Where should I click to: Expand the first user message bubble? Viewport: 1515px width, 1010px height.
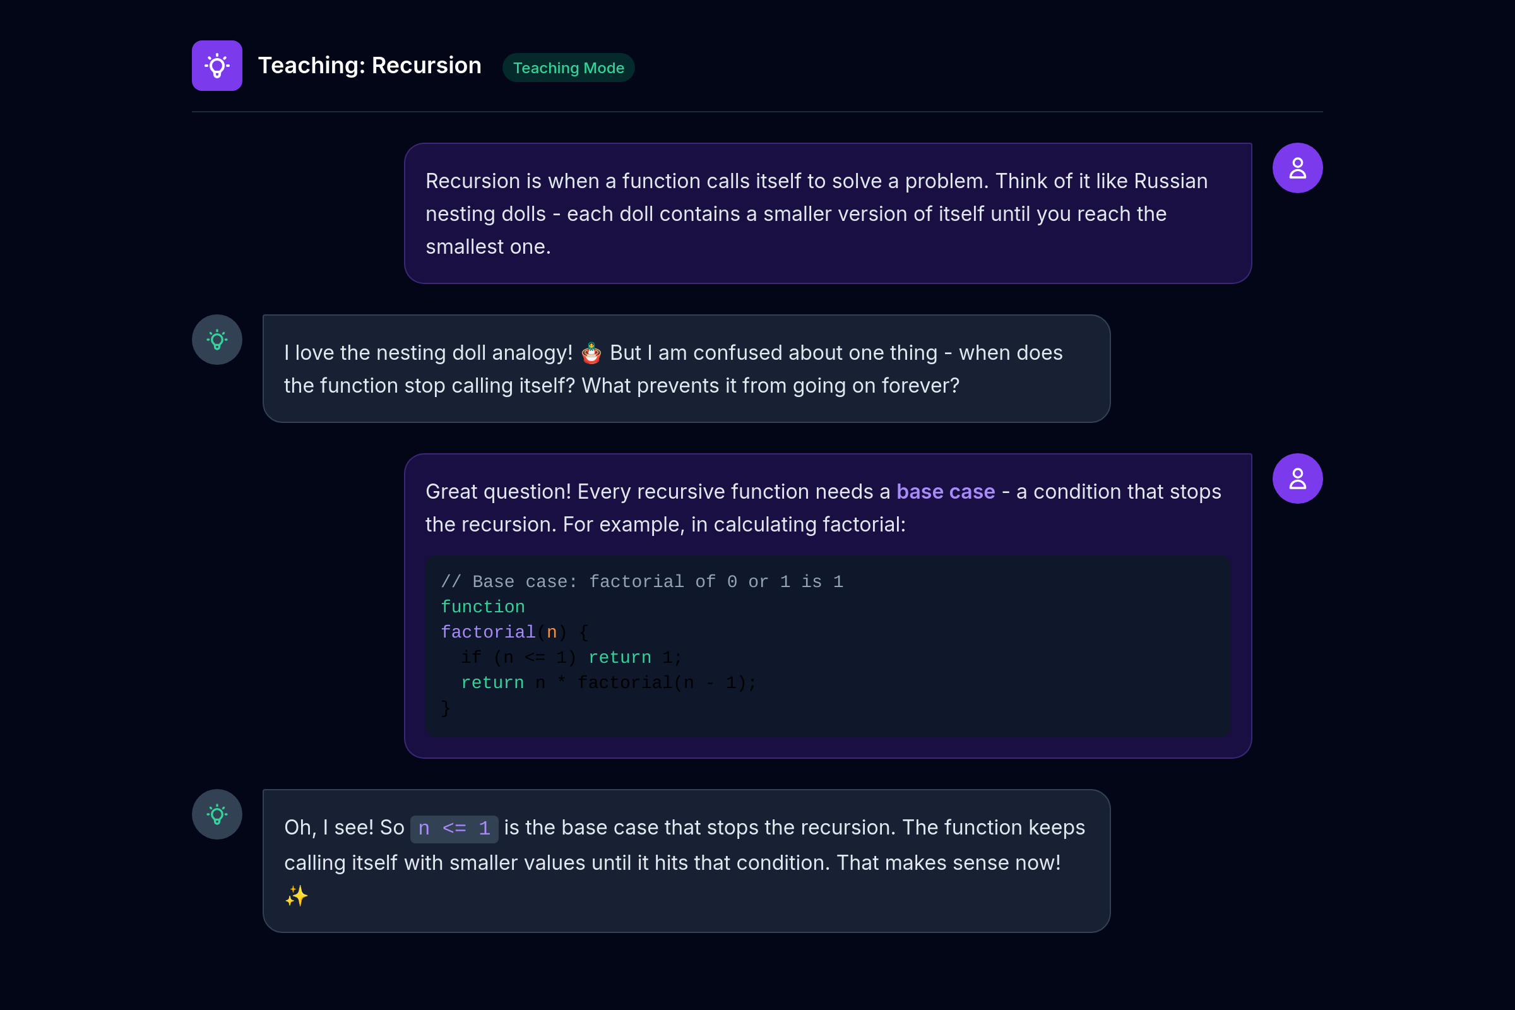[x=828, y=213]
